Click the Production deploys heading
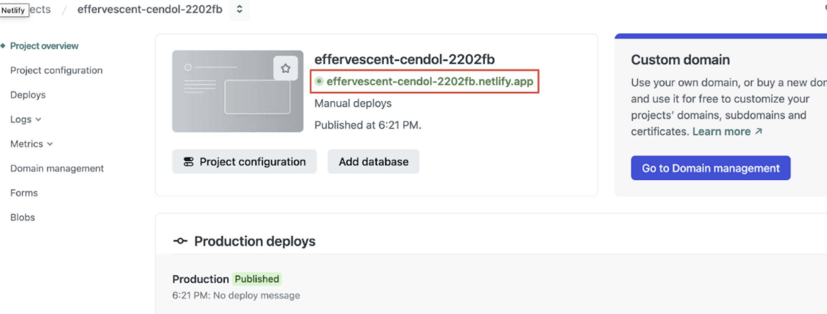 255,241
